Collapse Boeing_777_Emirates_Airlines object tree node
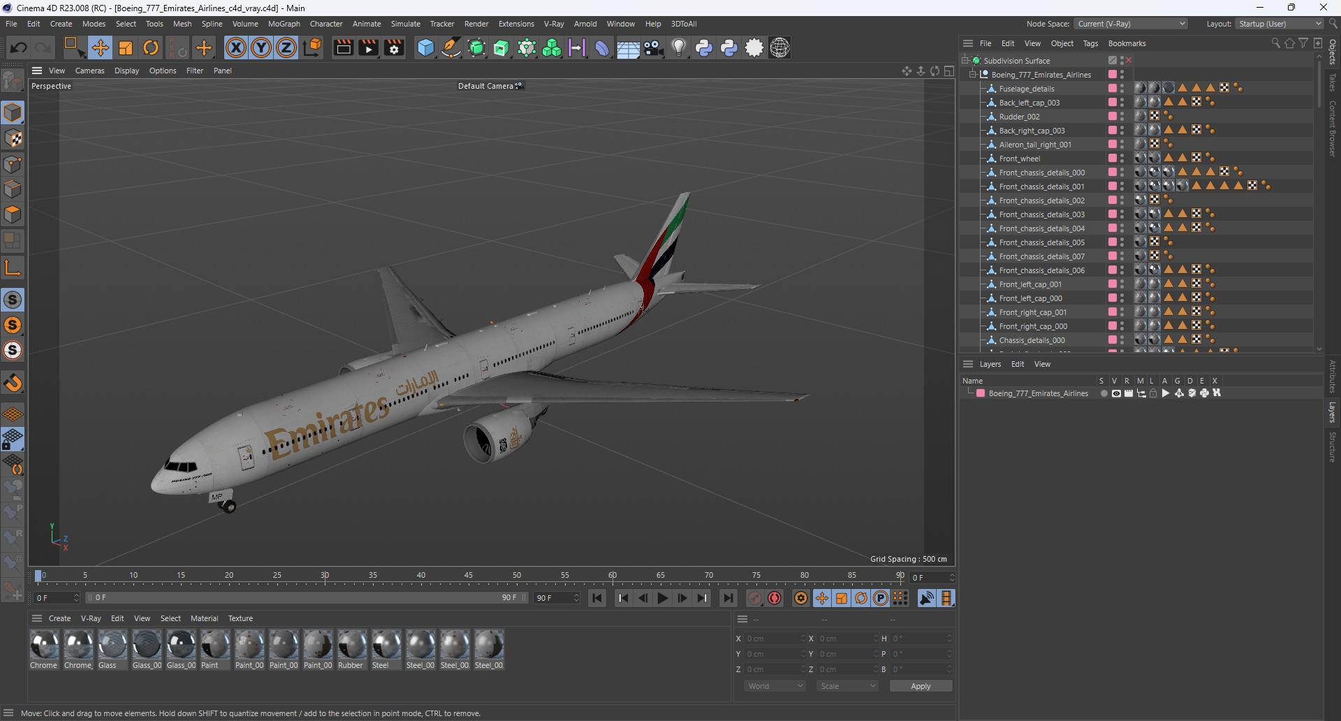Image resolution: width=1341 pixels, height=721 pixels. [973, 75]
